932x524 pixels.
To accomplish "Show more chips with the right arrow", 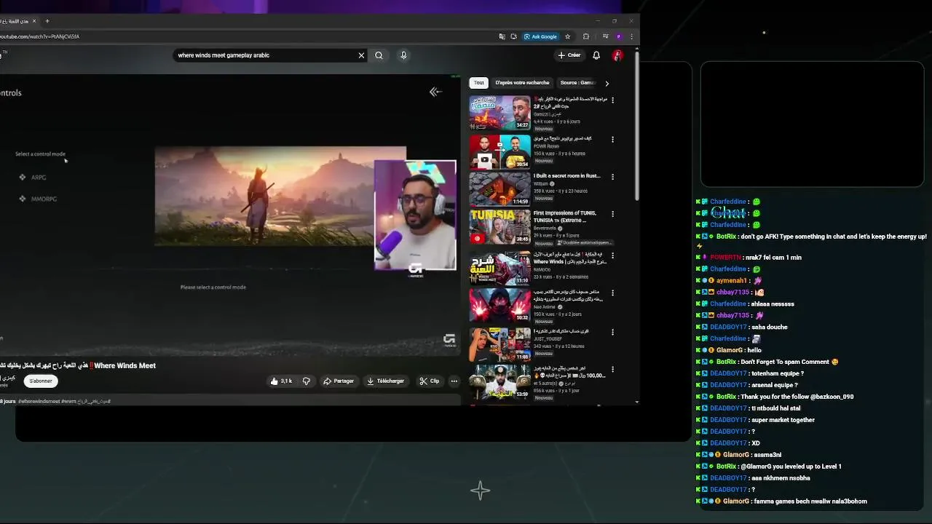I will coord(607,83).
